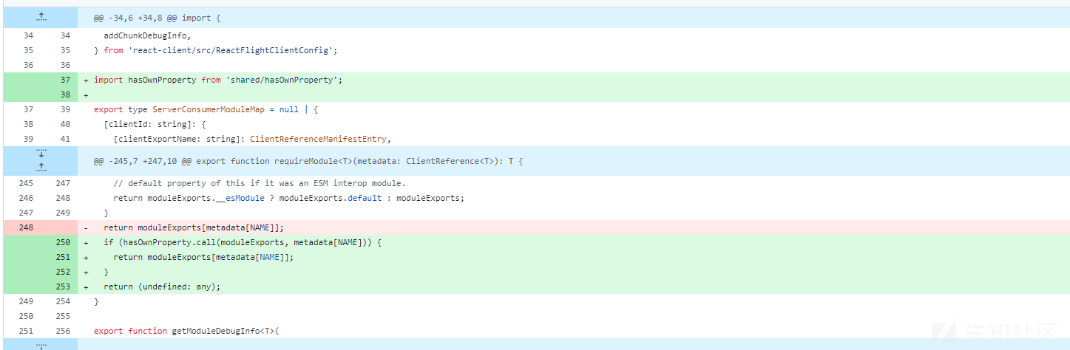Click the minus marker on deleted line 248

87,227
